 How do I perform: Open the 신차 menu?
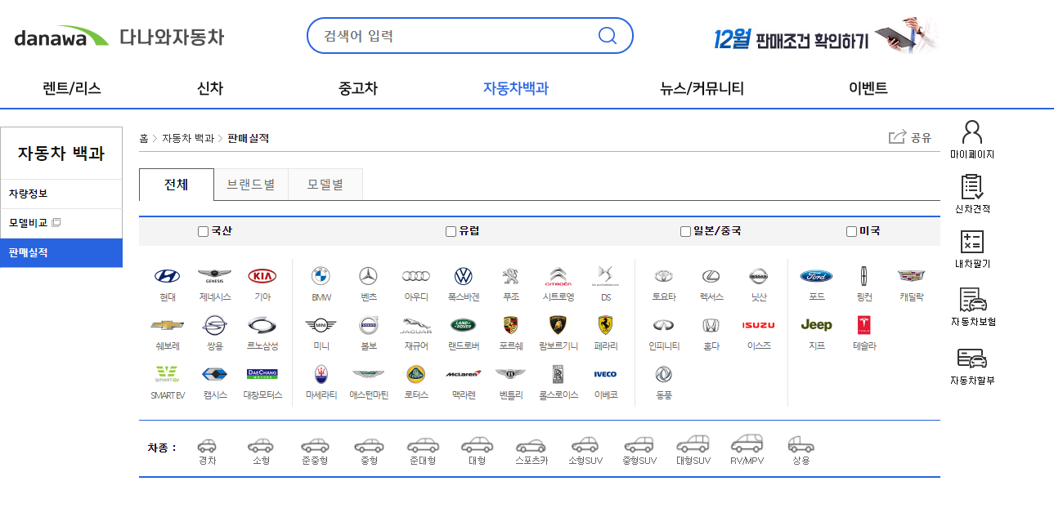point(210,88)
